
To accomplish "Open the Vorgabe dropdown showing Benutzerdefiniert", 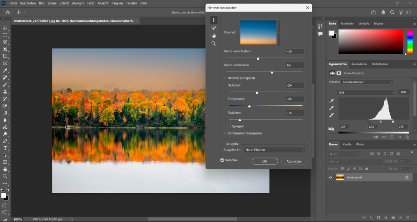I will (x=367, y=82).
